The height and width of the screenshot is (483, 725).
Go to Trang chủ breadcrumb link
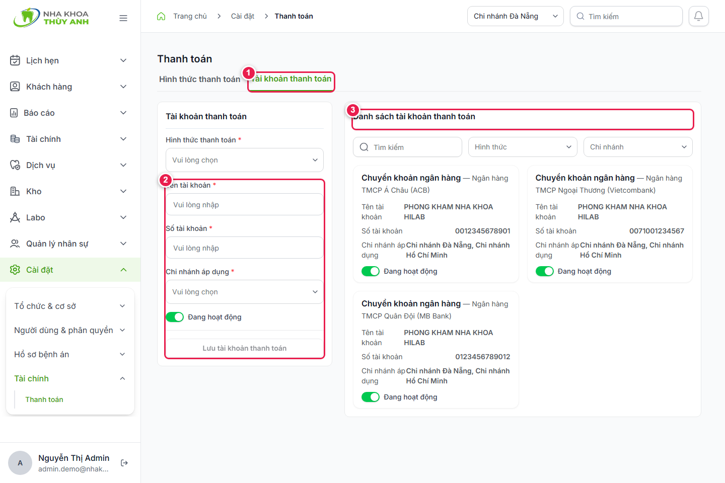coord(190,16)
